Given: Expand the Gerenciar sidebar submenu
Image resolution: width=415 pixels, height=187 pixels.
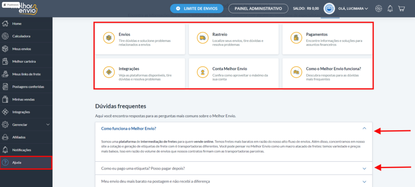Looking at the screenshot, I should [x=48, y=125].
